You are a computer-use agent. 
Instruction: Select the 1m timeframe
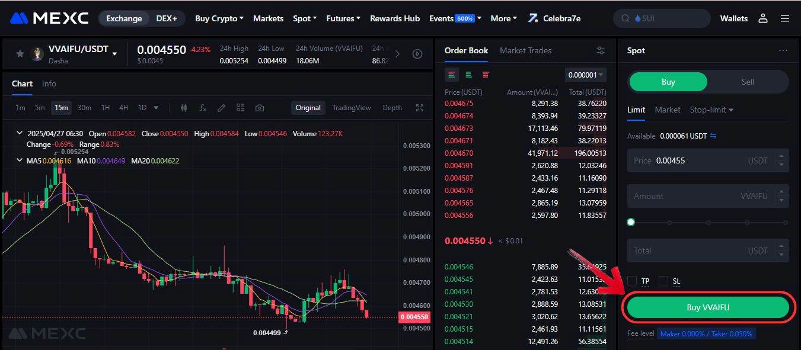pyautogui.click(x=20, y=108)
